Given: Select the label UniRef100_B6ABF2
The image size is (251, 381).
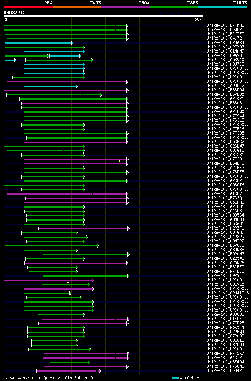Looking at the screenshot, I should tap(225, 164).
